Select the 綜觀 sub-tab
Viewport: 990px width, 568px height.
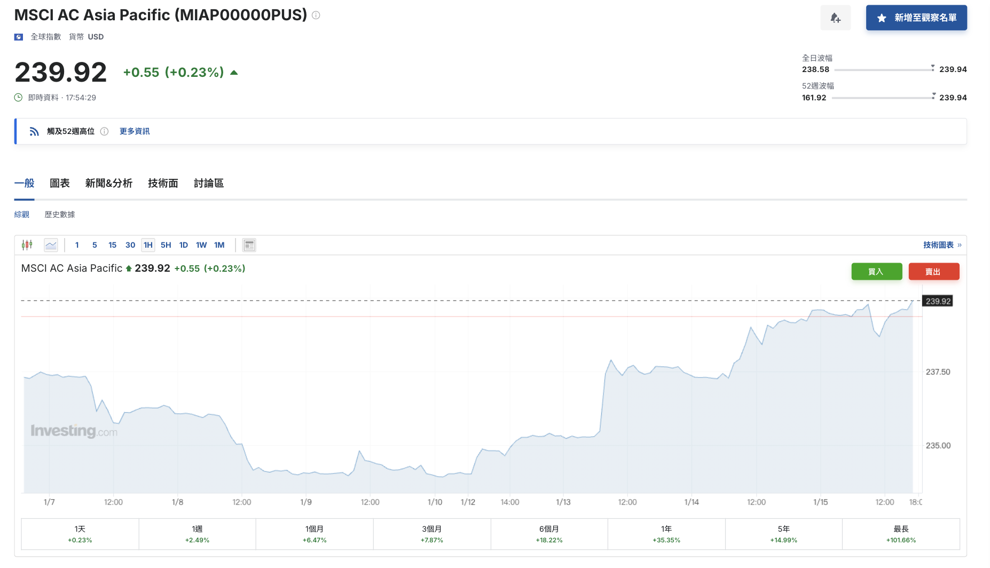(x=22, y=215)
